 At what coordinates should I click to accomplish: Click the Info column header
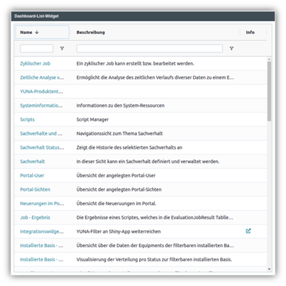pyautogui.click(x=250, y=32)
